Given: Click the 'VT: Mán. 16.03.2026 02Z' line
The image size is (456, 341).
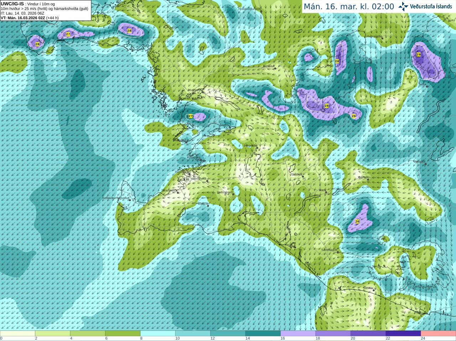Looking at the screenshot, I should click(30, 18).
